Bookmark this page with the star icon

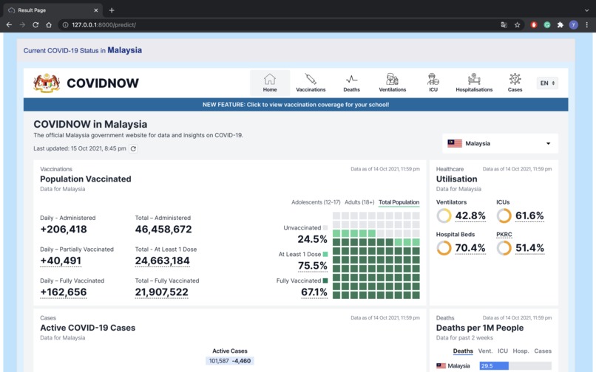point(518,24)
